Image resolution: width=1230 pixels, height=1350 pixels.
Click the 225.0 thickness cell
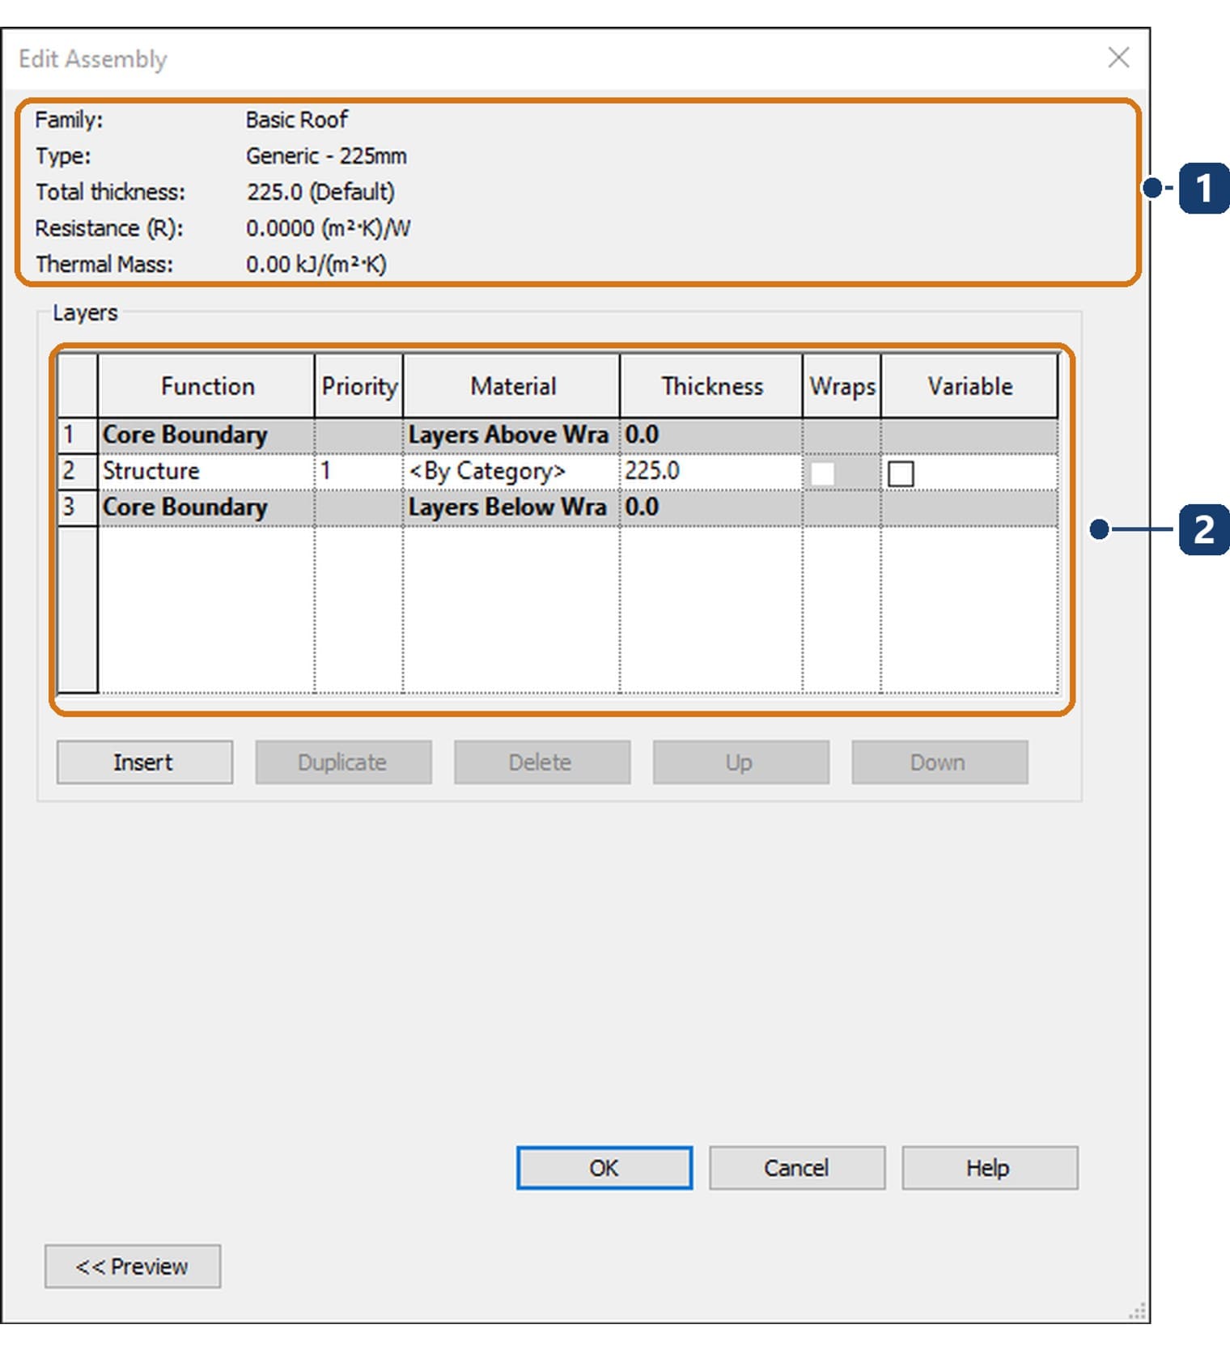(x=711, y=471)
